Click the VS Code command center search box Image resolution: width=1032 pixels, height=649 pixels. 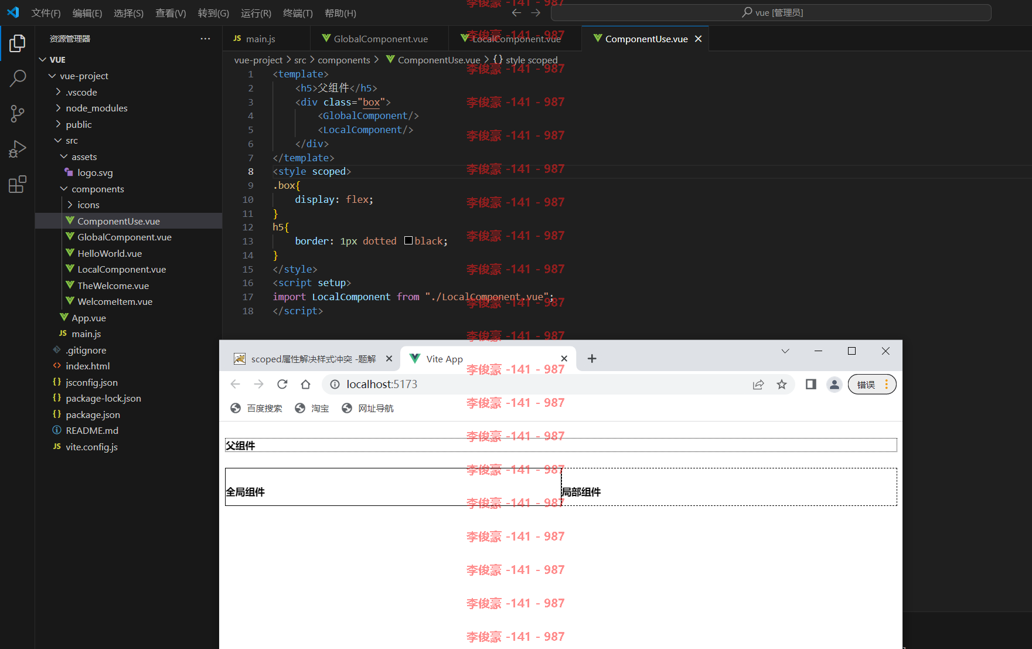(771, 12)
